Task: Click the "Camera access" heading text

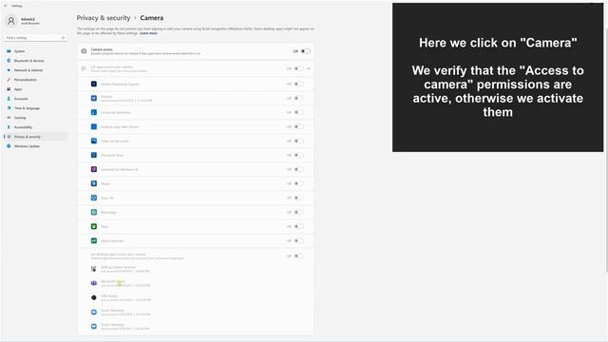Action: (102, 49)
